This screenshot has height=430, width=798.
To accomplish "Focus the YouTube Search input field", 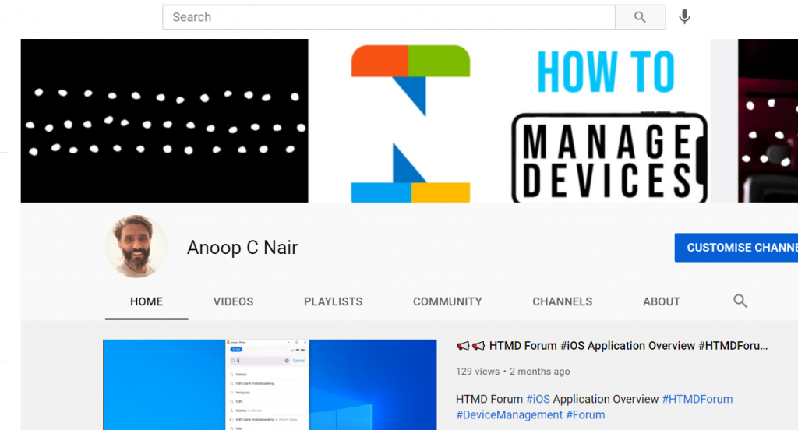I will pos(389,17).
